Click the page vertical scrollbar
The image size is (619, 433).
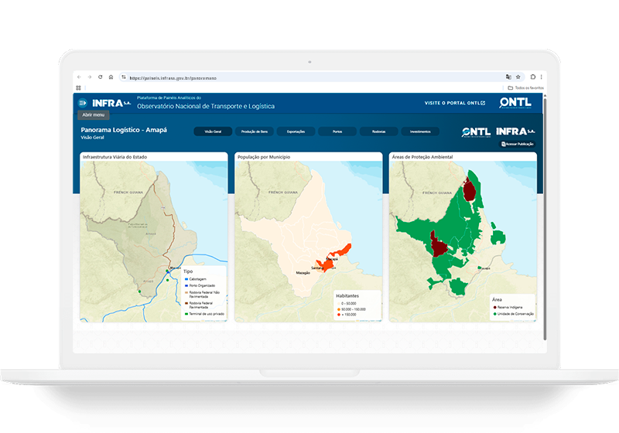[x=544, y=216]
